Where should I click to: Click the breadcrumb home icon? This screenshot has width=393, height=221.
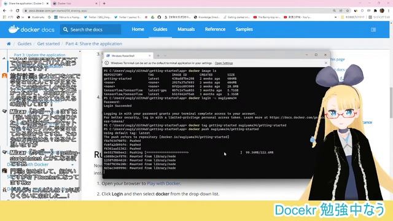9,44
